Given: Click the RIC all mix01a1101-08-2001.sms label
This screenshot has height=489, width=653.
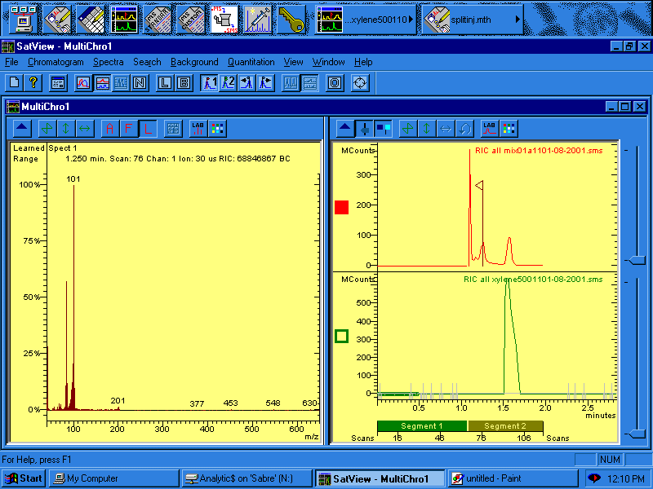Looking at the screenshot, I should 539,151.
